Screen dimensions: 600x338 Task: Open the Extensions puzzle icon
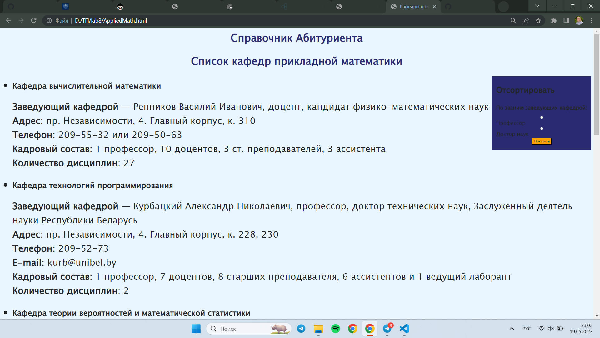(554, 20)
